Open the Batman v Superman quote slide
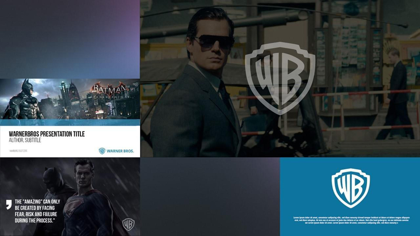The image size is (420, 236). click(x=70, y=197)
